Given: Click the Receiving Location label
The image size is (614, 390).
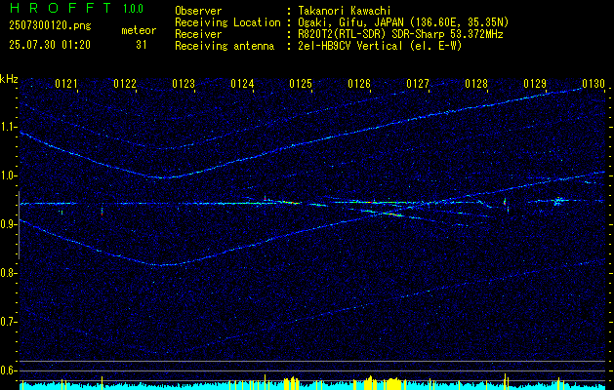Looking at the screenshot, I should pyautogui.click(x=227, y=22).
